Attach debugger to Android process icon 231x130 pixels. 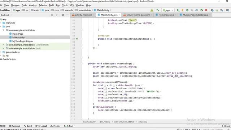coord(201,10)
